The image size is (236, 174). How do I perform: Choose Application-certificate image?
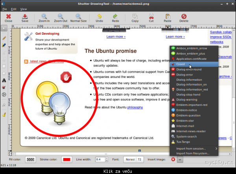[x=194, y=59]
